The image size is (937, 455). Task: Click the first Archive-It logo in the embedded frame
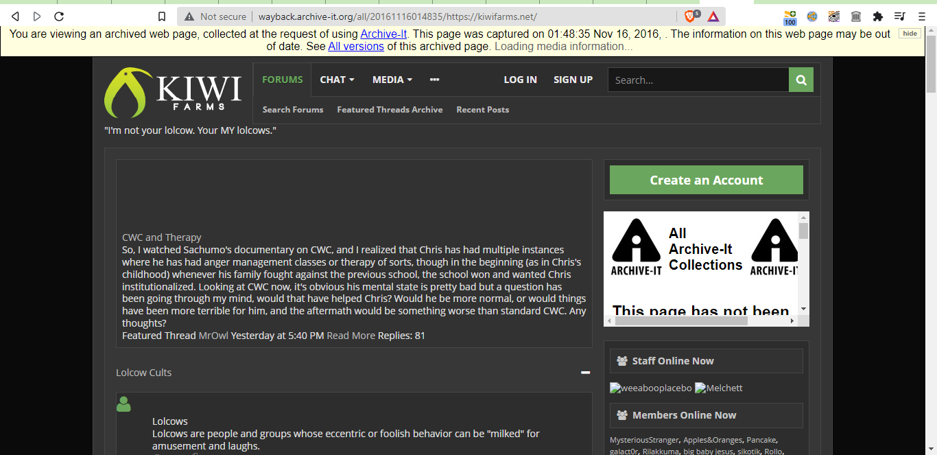coord(636,247)
